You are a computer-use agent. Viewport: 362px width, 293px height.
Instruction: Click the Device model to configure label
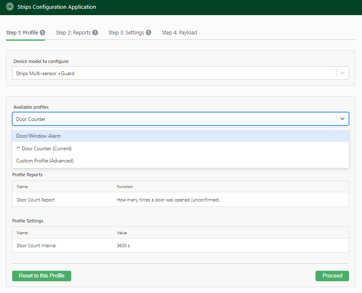tap(41, 62)
